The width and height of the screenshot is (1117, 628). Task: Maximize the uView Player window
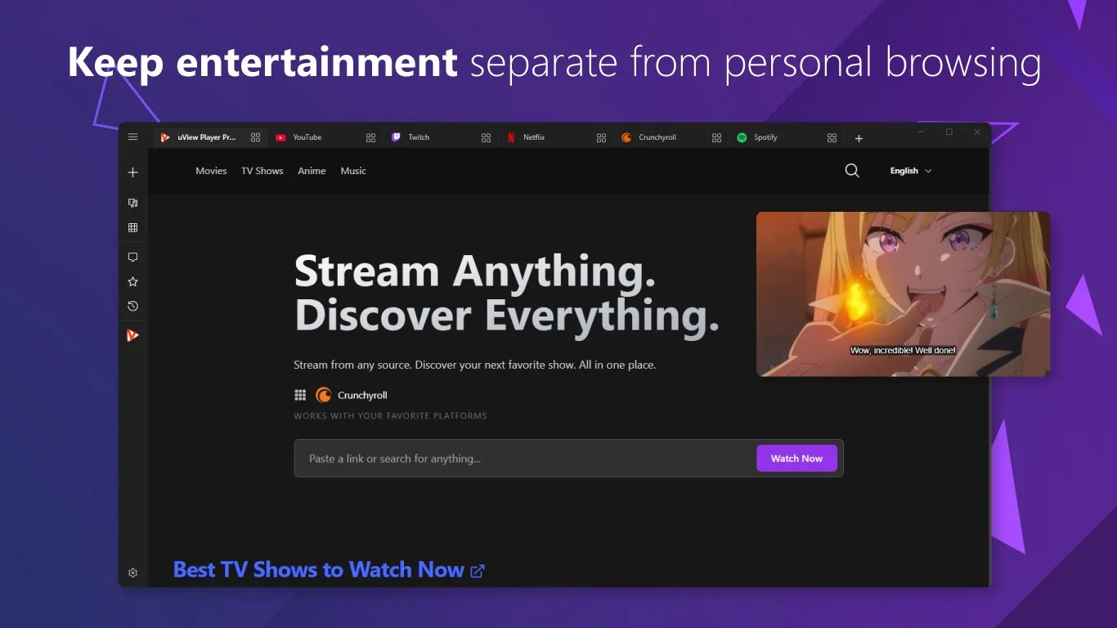(949, 132)
